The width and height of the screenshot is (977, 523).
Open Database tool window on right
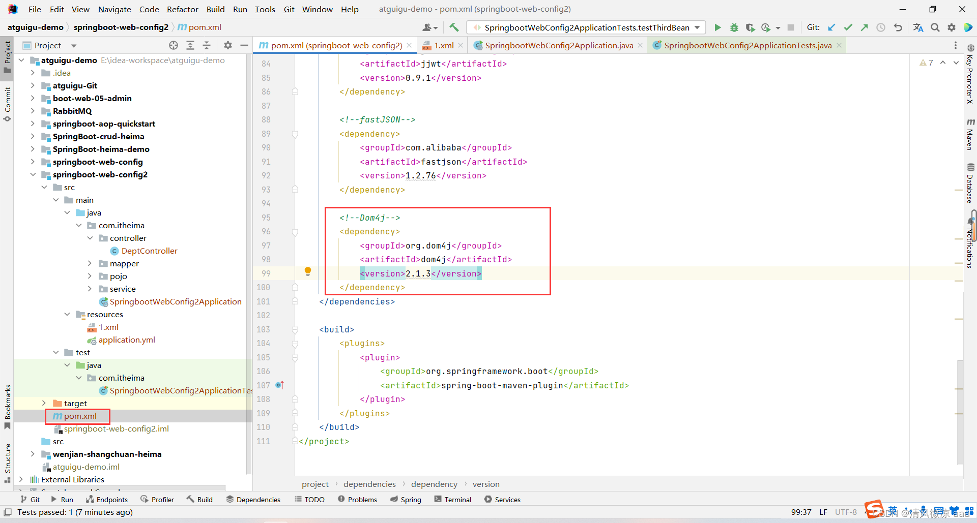970,183
